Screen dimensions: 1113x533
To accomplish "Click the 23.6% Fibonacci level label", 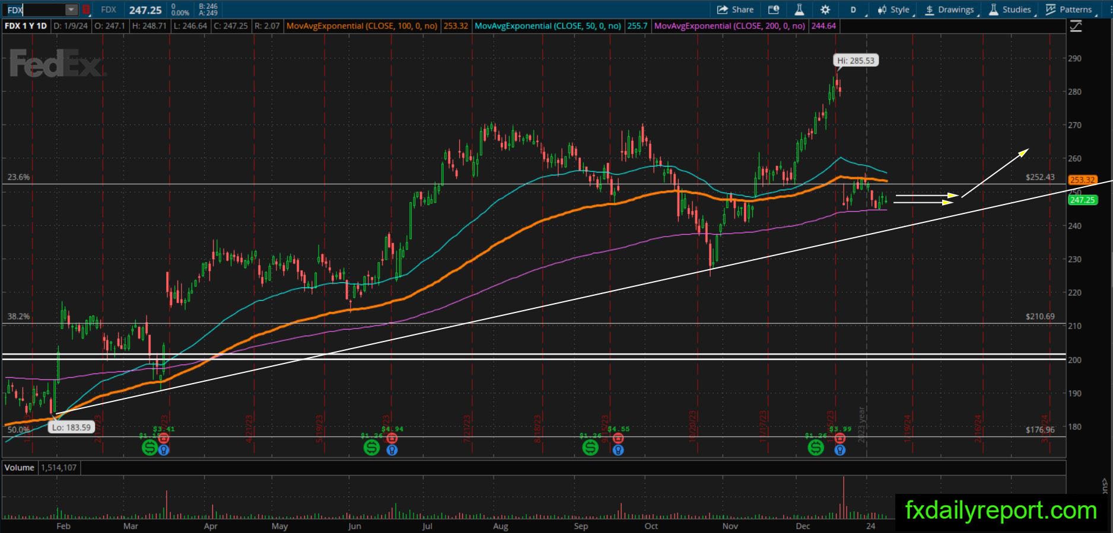I will pos(18,177).
